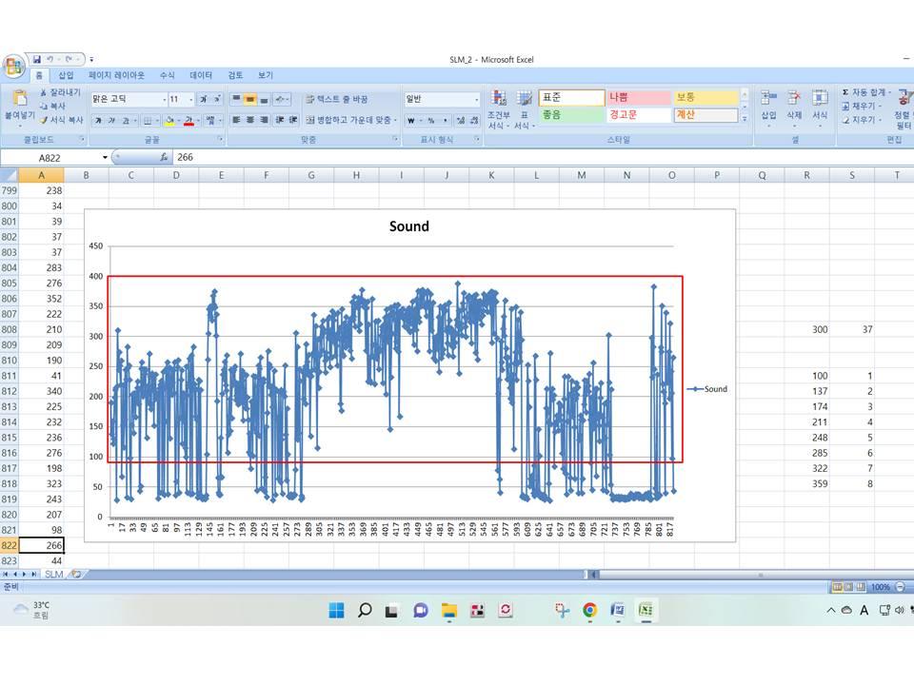Viewport: 914px width, 685px height.
Task: Increase indent
Action: pyautogui.click(x=293, y=120)
